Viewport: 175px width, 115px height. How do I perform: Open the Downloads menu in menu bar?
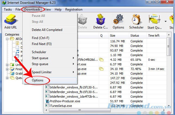coord(32,9)
